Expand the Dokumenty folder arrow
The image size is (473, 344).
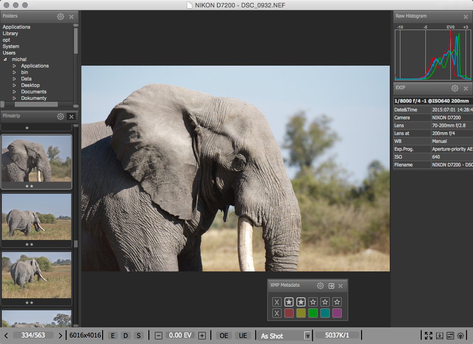(14, 98)
